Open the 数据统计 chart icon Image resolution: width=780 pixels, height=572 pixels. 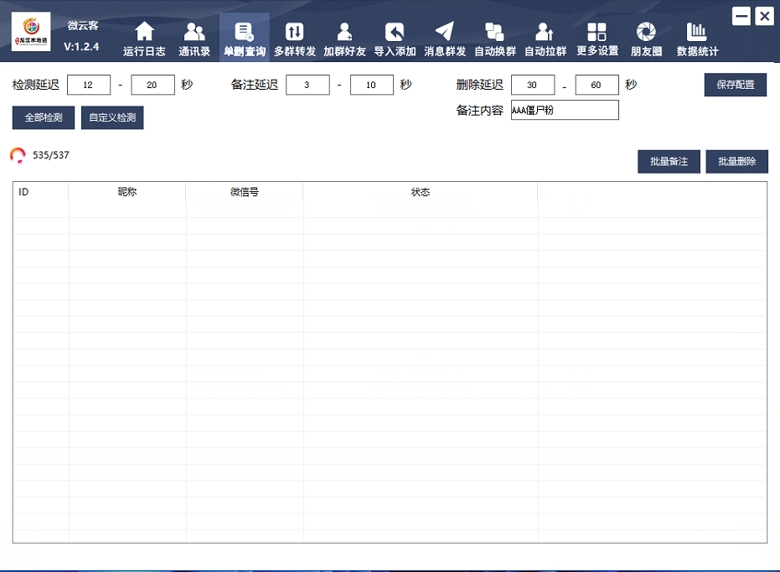tap(697, 32)
